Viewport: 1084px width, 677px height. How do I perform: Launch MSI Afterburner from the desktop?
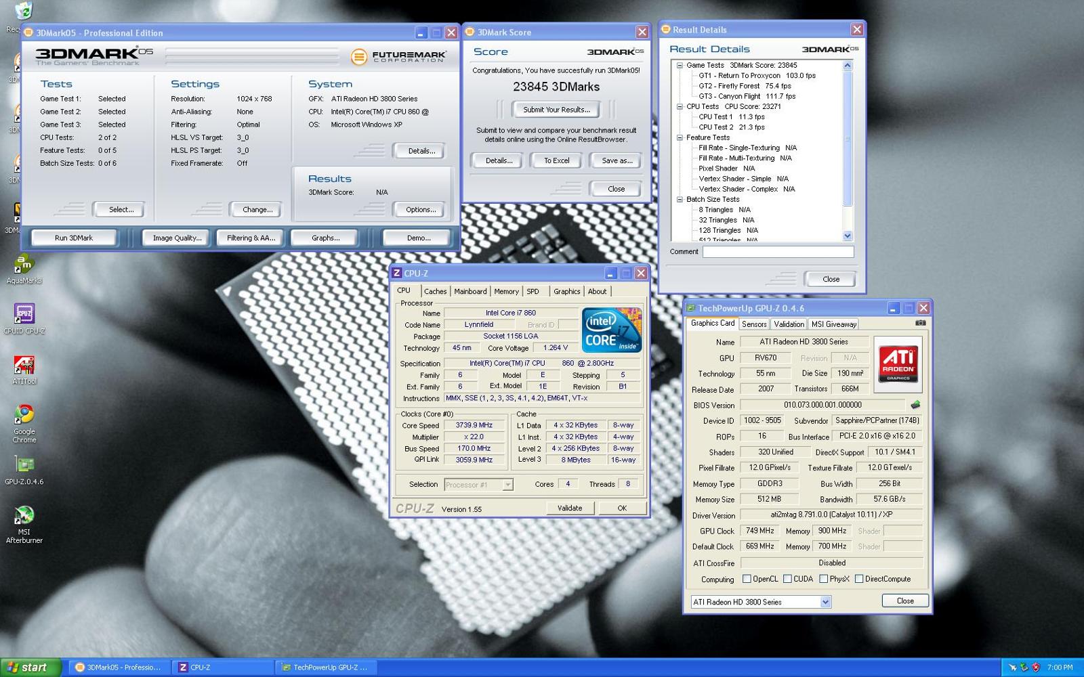coord(24,525)
